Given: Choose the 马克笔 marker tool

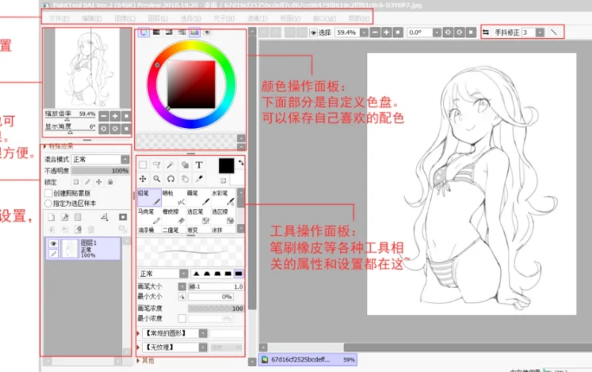Looking at the screenshot, I should pos(149,217).
